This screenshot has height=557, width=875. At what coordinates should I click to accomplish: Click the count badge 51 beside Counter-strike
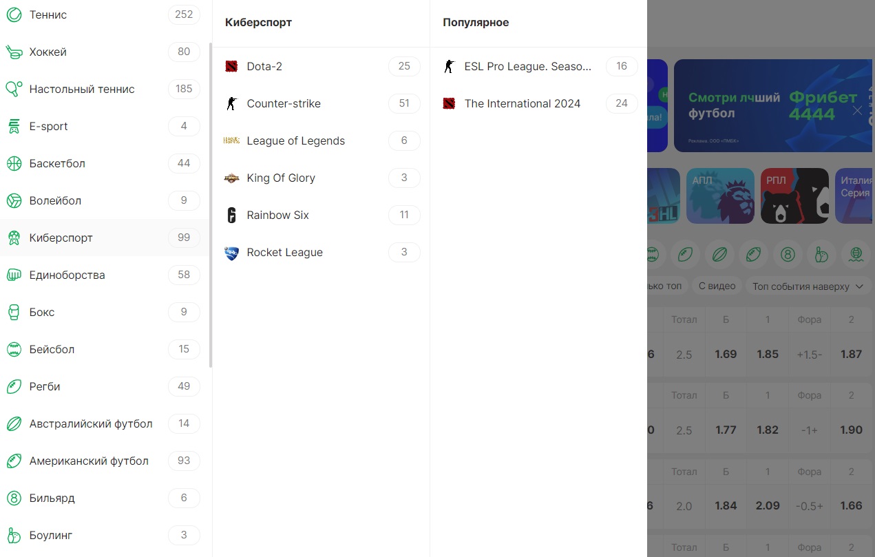(404, 103)
